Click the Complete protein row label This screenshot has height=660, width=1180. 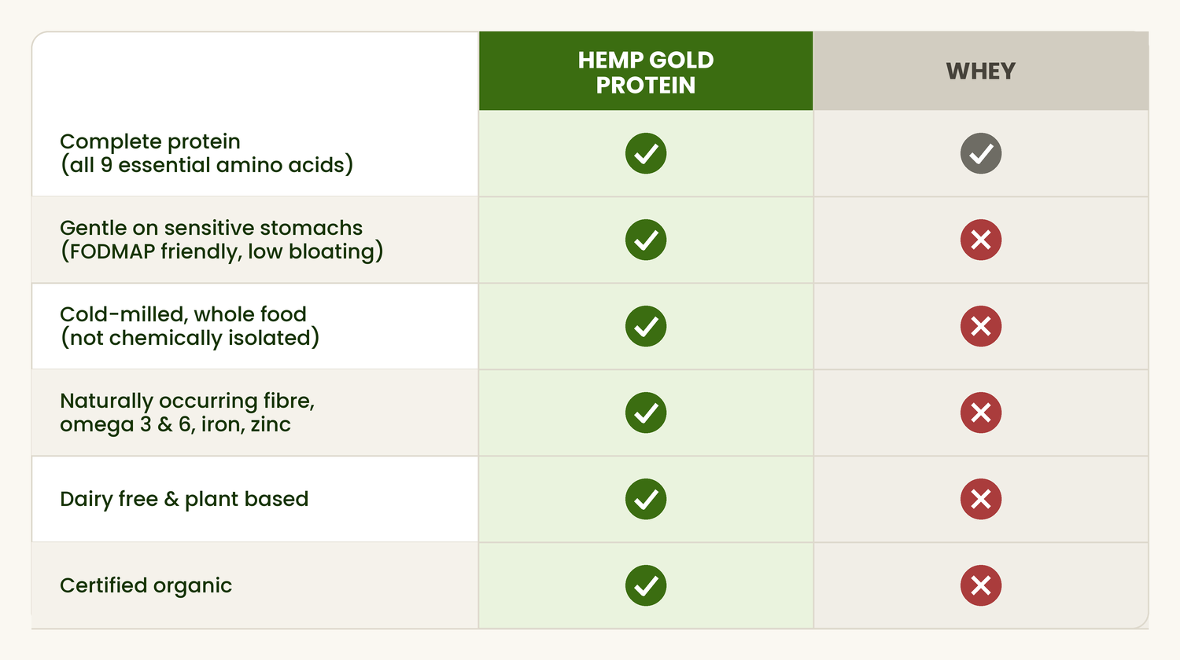206,153
